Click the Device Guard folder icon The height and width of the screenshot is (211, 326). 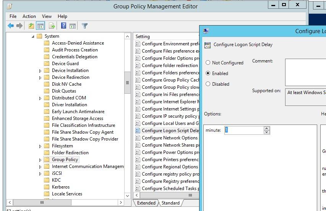(47, 64)
